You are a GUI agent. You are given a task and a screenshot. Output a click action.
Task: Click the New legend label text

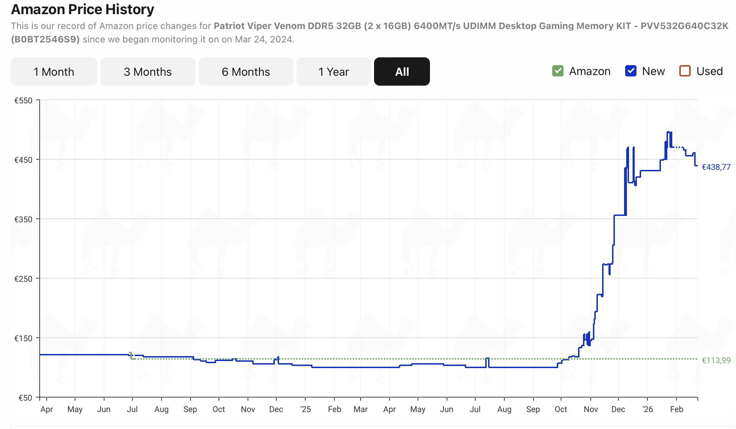(653, 71)
